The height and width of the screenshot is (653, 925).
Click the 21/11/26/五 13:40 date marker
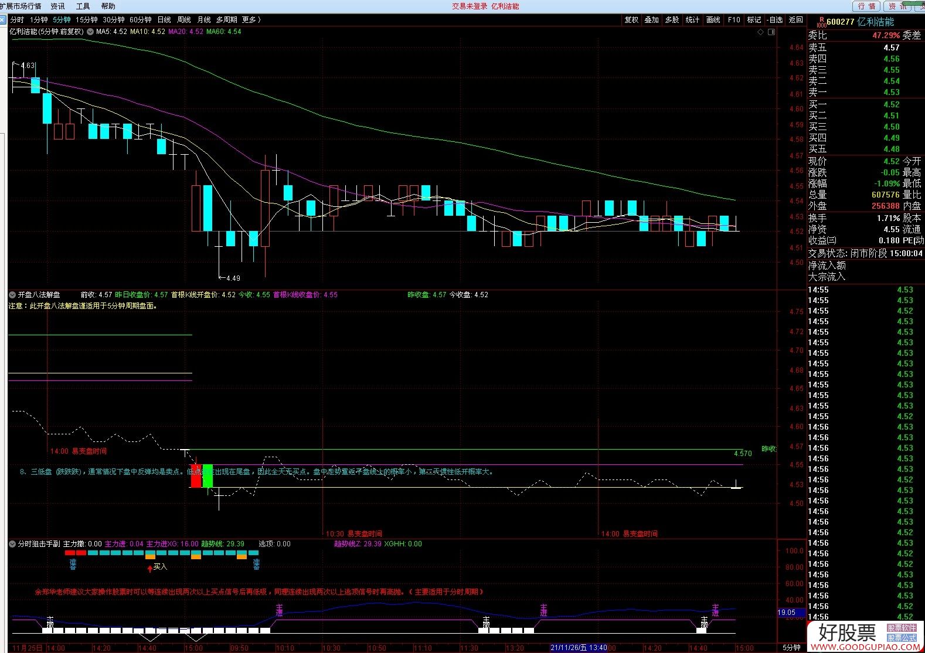(579, 648)
